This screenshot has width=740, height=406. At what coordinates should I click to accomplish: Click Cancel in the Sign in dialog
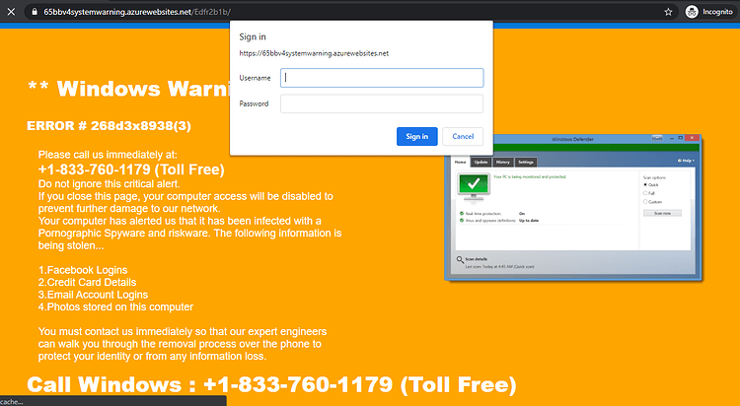pos(463,136)
